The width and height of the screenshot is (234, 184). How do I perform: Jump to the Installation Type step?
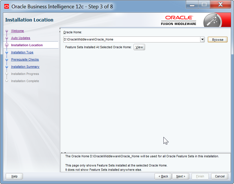[x=22, y=52]
